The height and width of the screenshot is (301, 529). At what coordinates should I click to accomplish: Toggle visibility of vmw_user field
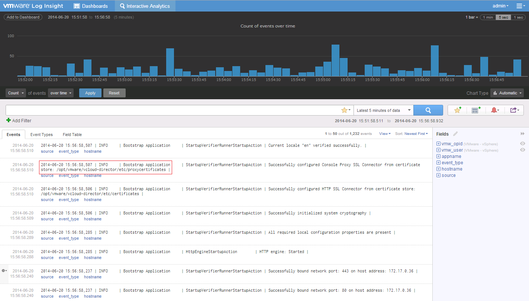click(522, 150)
